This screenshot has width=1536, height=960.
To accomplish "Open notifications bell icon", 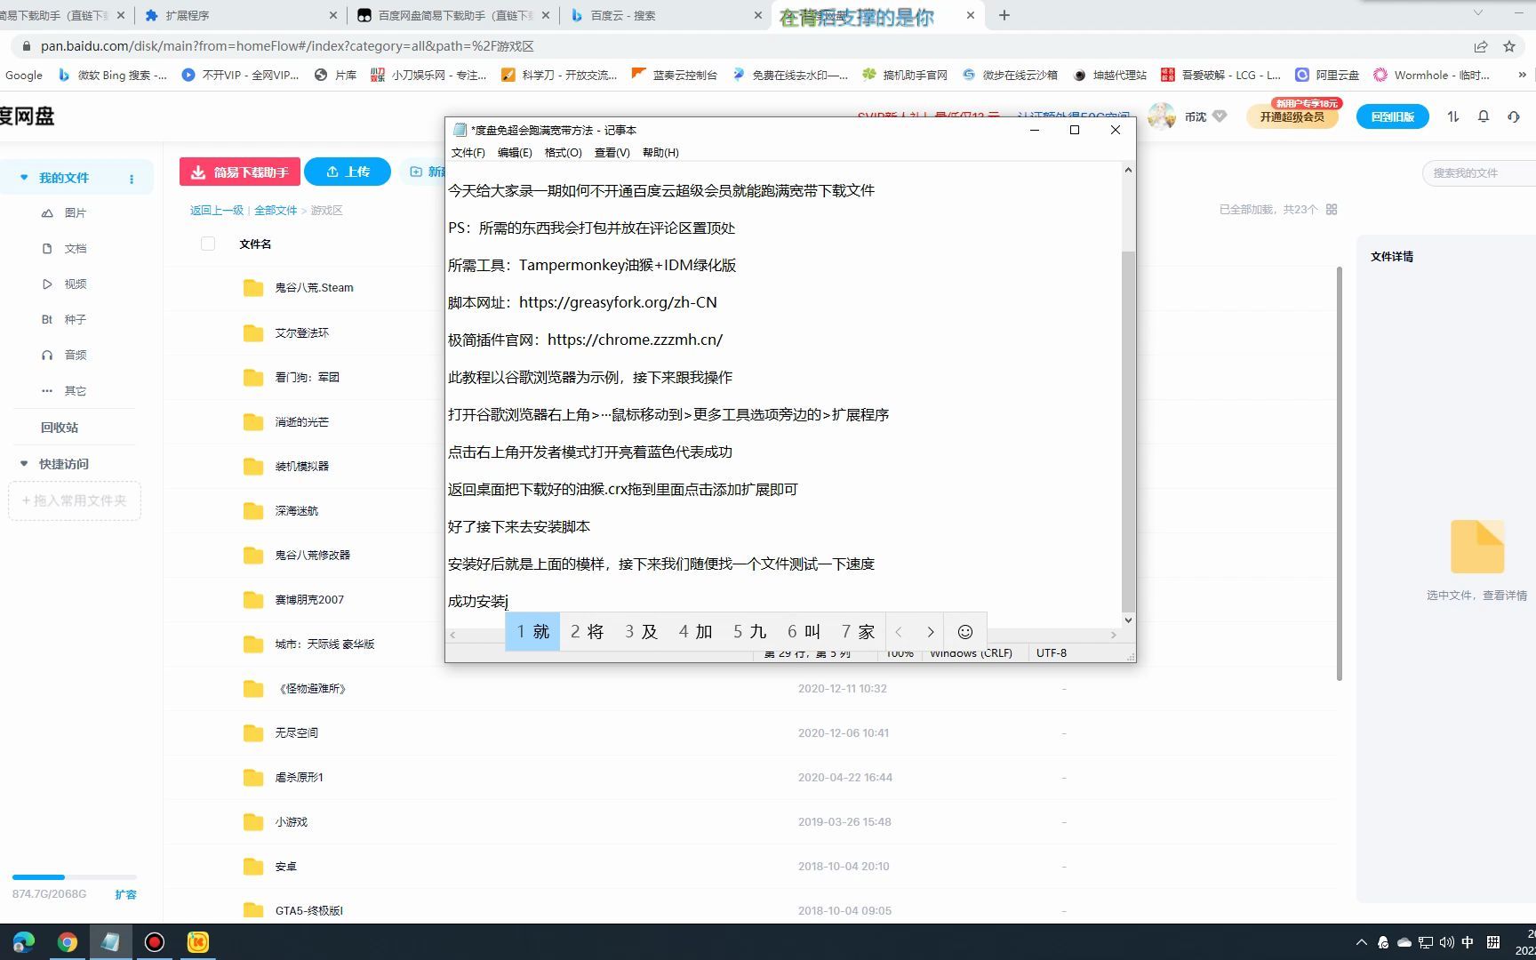I will tap(1484, 116).
